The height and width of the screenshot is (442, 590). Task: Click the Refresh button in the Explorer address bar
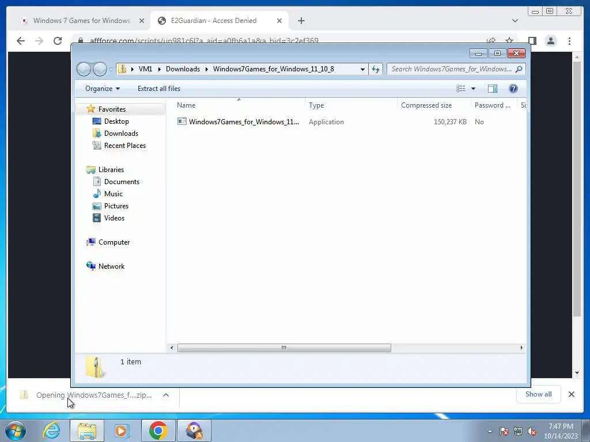pos(376,69)
